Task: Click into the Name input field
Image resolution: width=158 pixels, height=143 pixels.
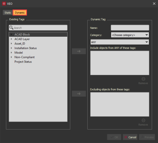Action: [130, 28]
